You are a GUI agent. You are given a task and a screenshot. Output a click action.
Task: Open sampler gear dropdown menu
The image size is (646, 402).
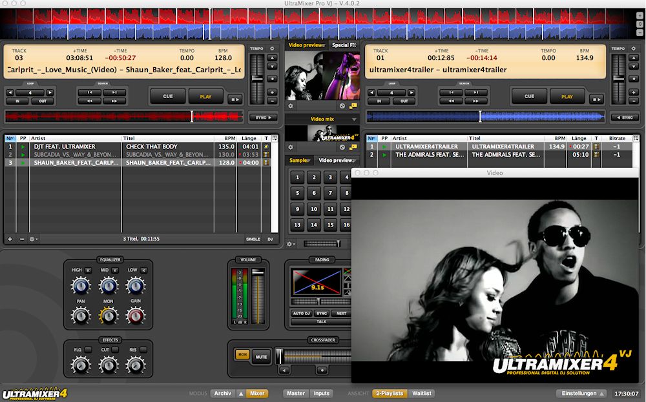pos(291,244)
